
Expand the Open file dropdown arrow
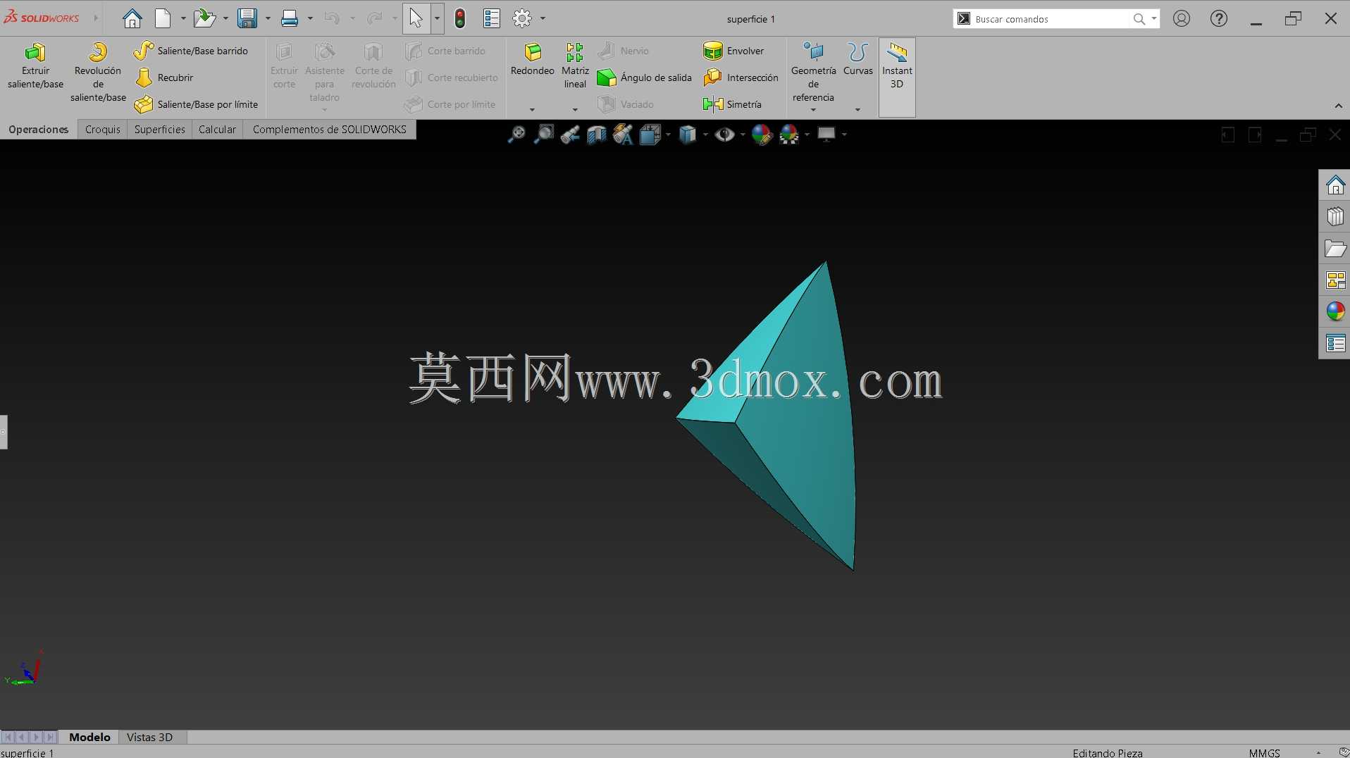tap(225, 18)
